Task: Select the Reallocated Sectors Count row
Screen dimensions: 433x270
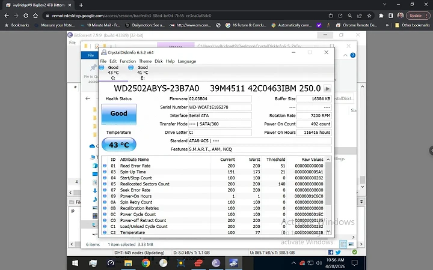Action: coord(213,184)
